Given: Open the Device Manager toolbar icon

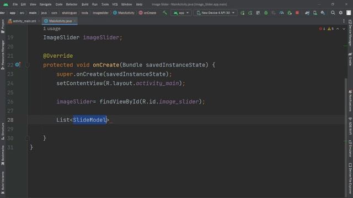Looking at the screenshot, I should [315, 13].
